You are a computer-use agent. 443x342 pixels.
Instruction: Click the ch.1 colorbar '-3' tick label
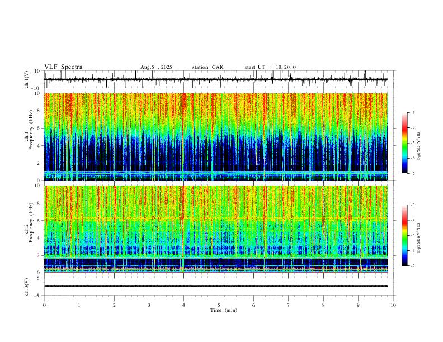point(412,112)
